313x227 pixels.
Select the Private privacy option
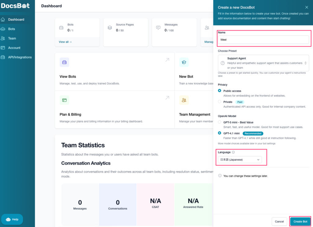[219, 102]
